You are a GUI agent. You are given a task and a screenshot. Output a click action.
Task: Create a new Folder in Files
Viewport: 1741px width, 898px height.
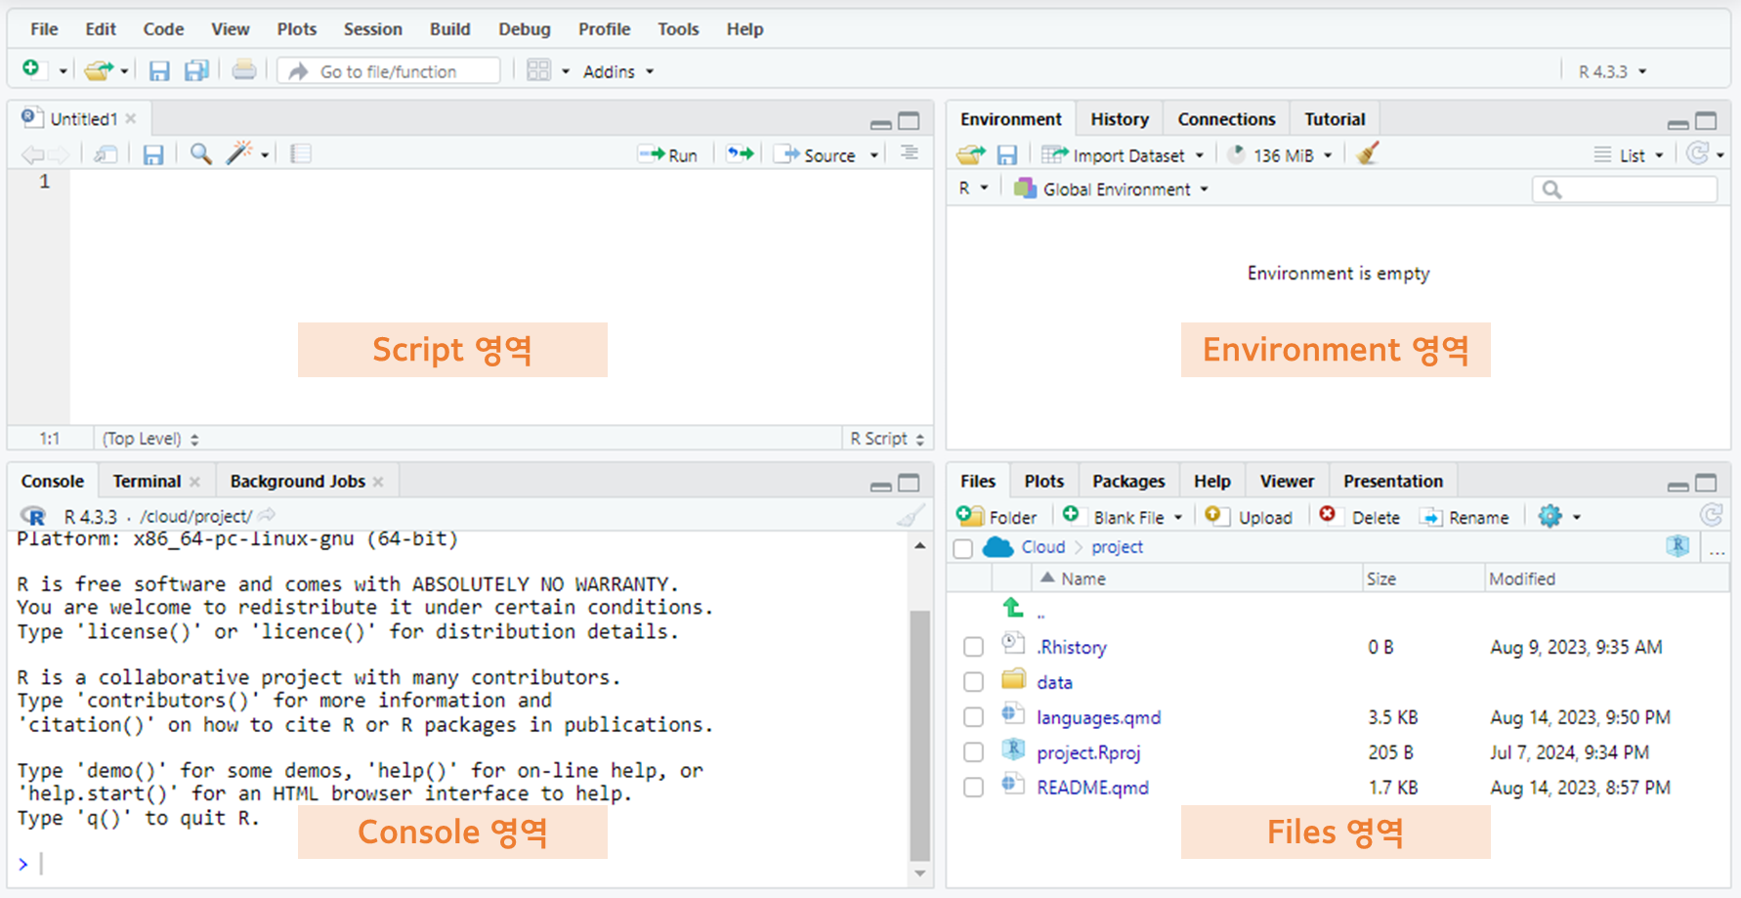coord(997,517)
